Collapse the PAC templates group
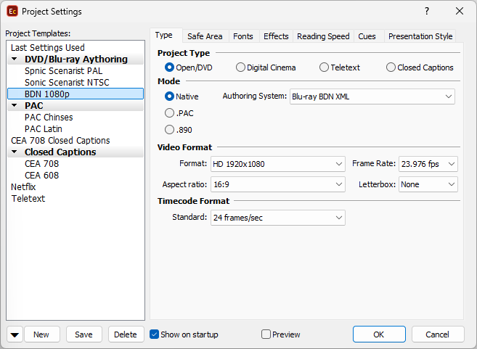This screenshot has height=349, width=477. click(x=15, y=106)
